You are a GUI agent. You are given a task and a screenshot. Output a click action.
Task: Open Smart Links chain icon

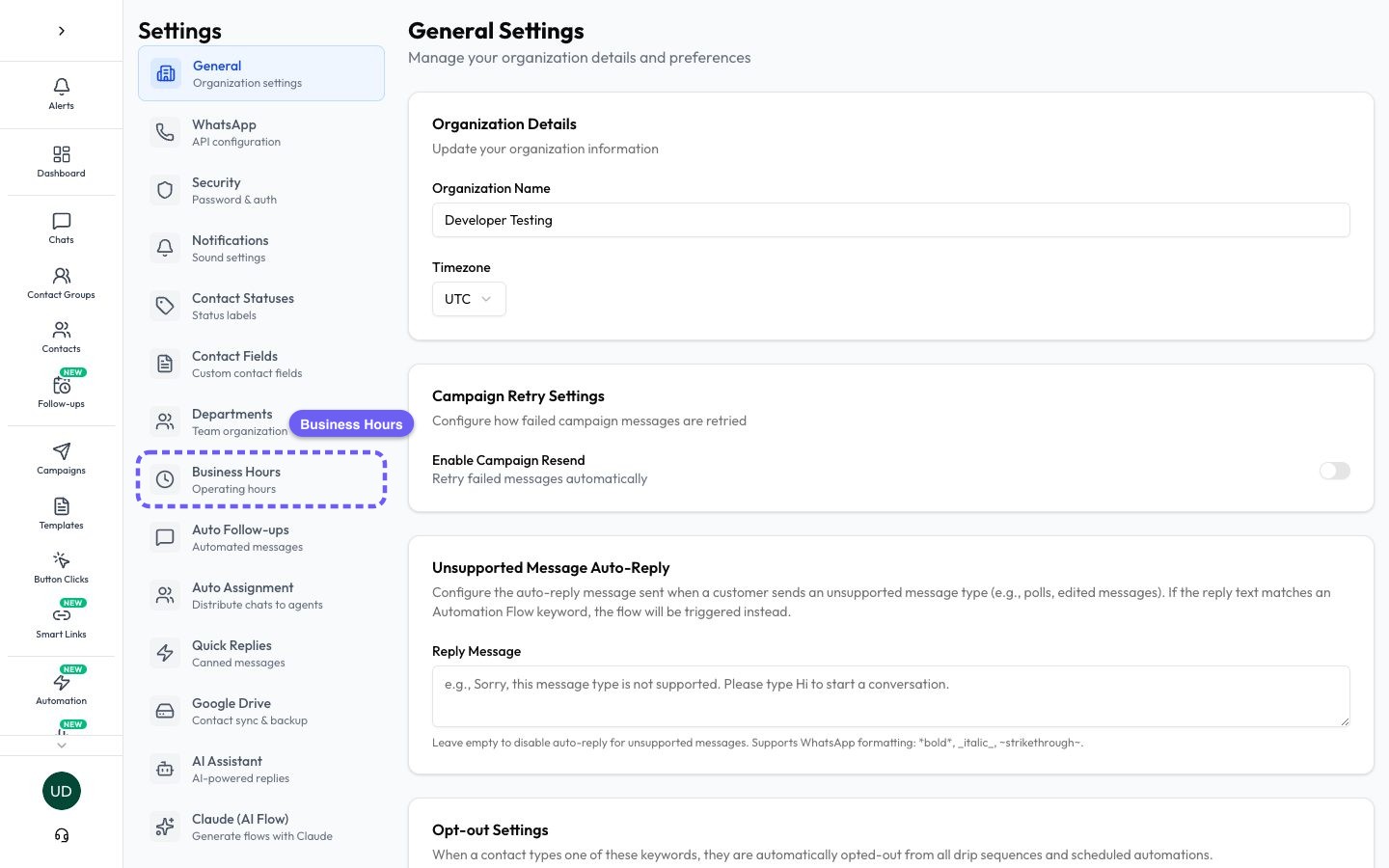61,615
